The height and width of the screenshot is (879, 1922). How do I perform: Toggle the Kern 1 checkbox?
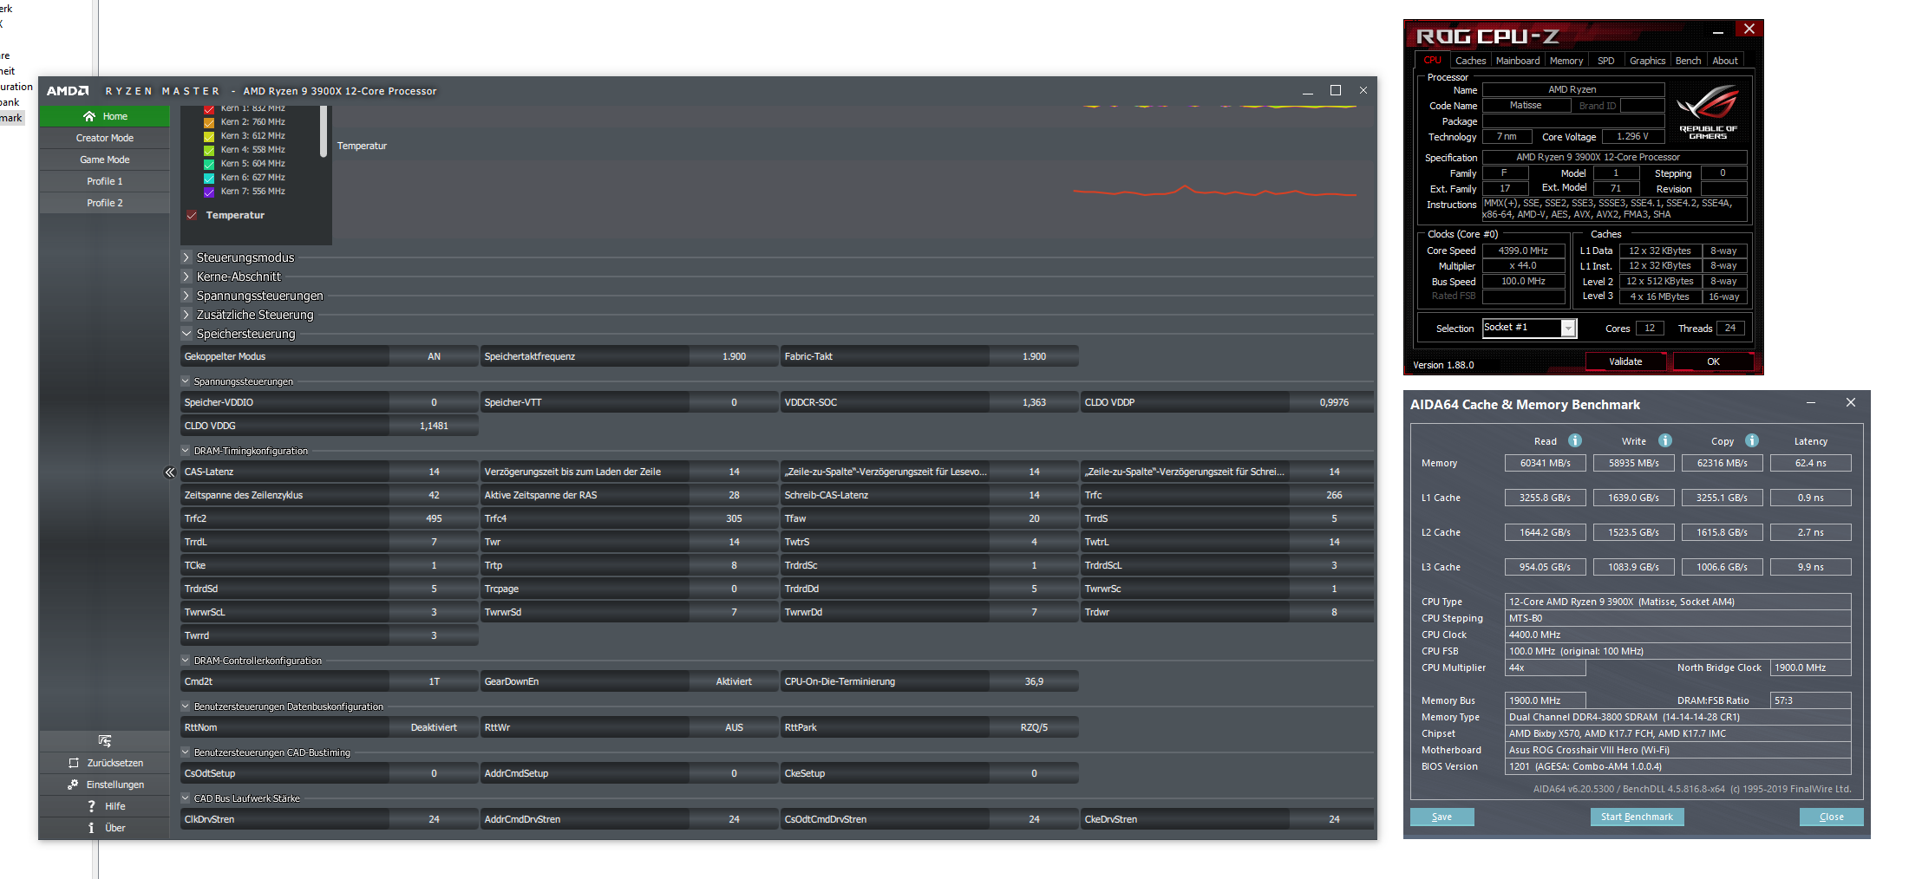click(209, 109)
